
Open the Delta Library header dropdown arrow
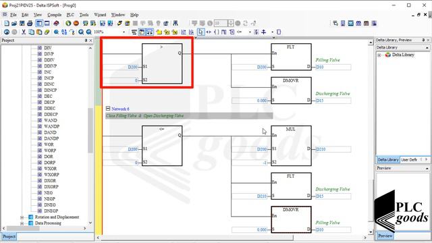[427, 48]
